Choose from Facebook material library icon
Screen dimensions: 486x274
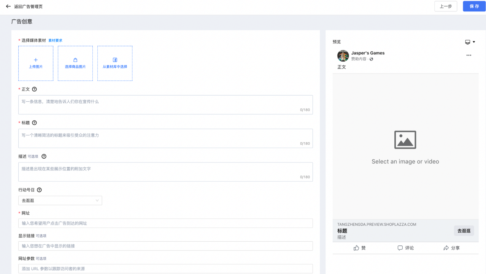(115, 60)
